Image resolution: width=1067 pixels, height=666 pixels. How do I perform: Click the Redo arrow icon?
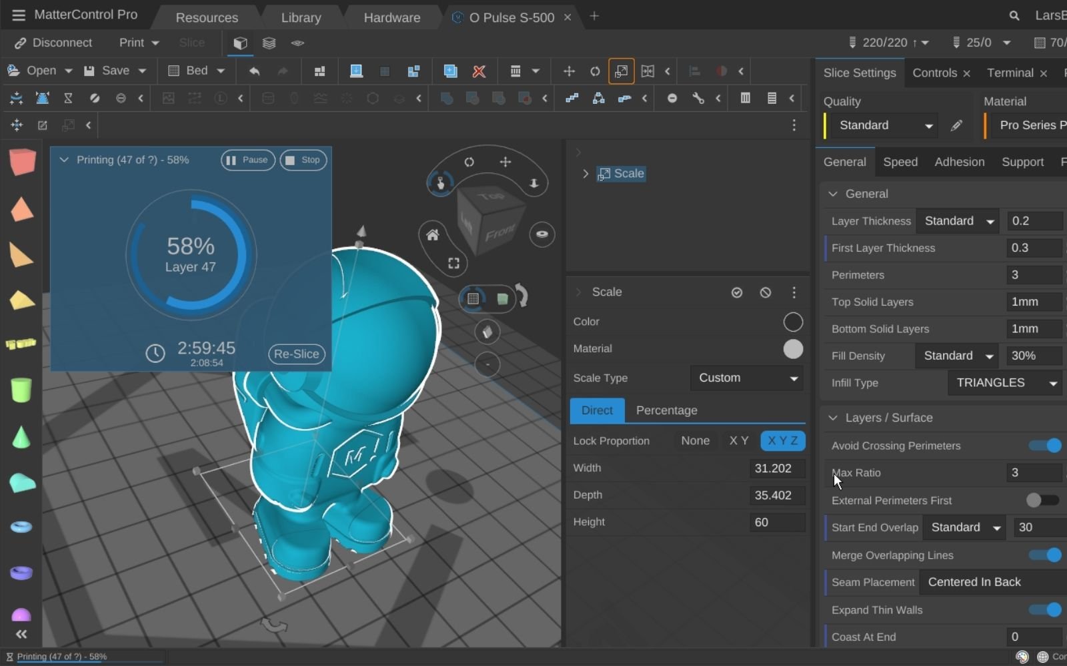click(x=282, y=71)
